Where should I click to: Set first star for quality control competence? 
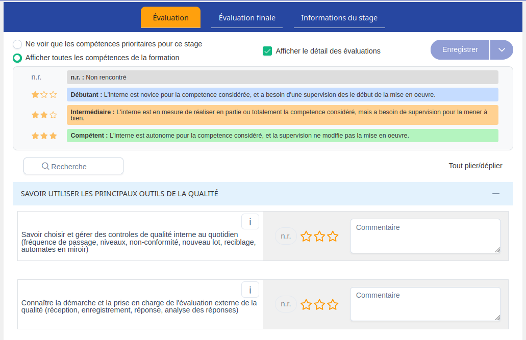point(306,237)
